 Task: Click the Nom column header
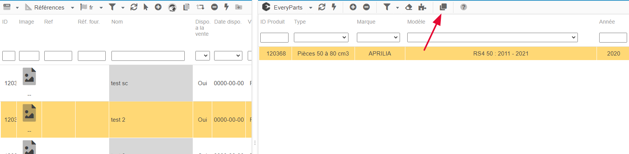(x=117, y=22)
